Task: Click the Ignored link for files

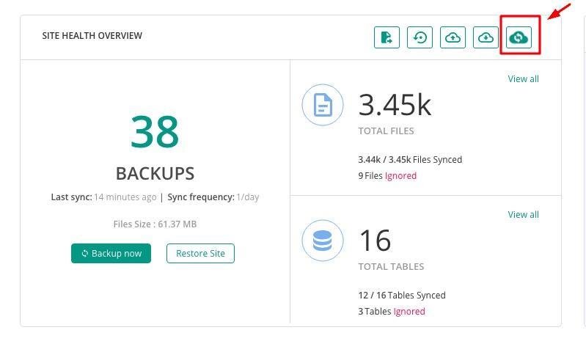Action: coord(400,176)
